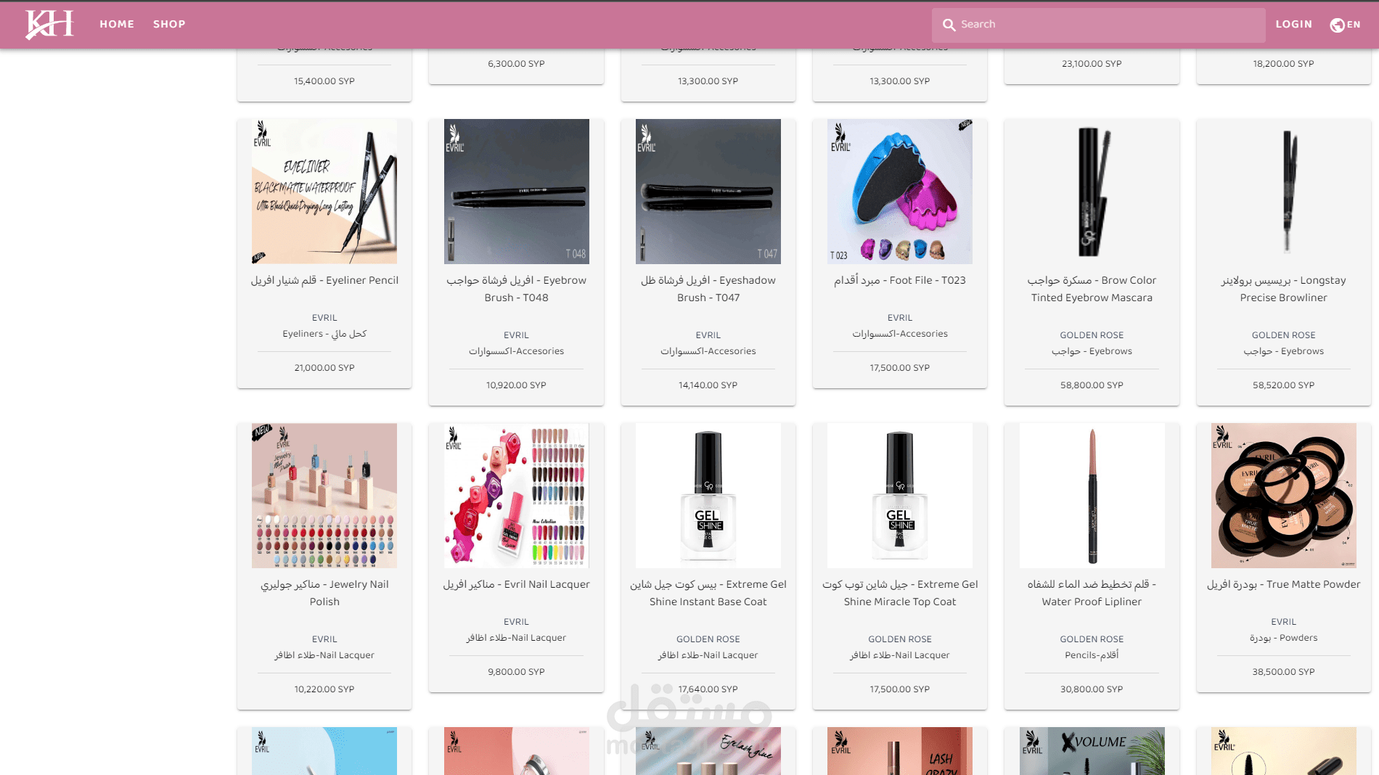Click Pencils category label

(1092, 655)
